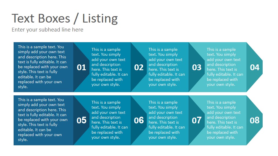Select the text box between 02 and 03
Image resolution: width=278 pixels, height=156 pixels.
[x=167, y=67]
